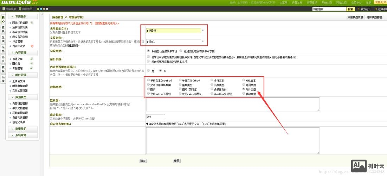The width and height of the screenshot is (387, 176).
Task: Click the icon next to 网站栏目管理
Action: click(x=32, y=23)
